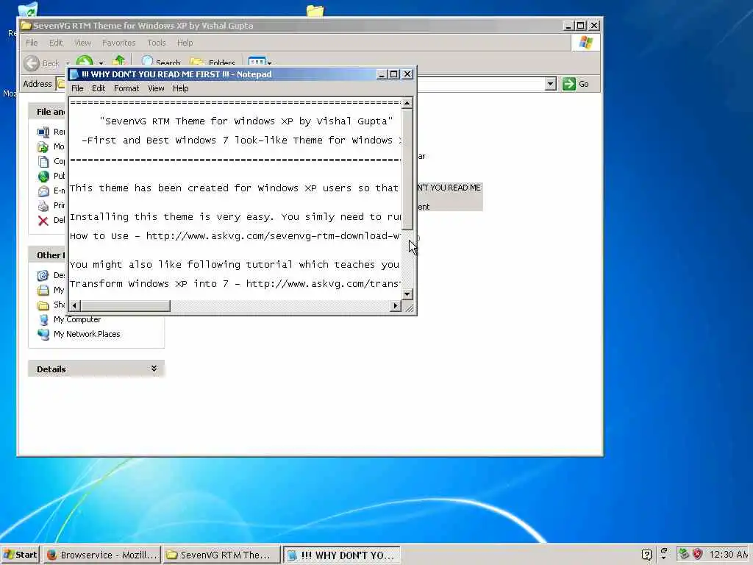The image size is (753, 565).
Task: Click the Notepad vertical scrollbar thumb
Action: click(407, 170)
